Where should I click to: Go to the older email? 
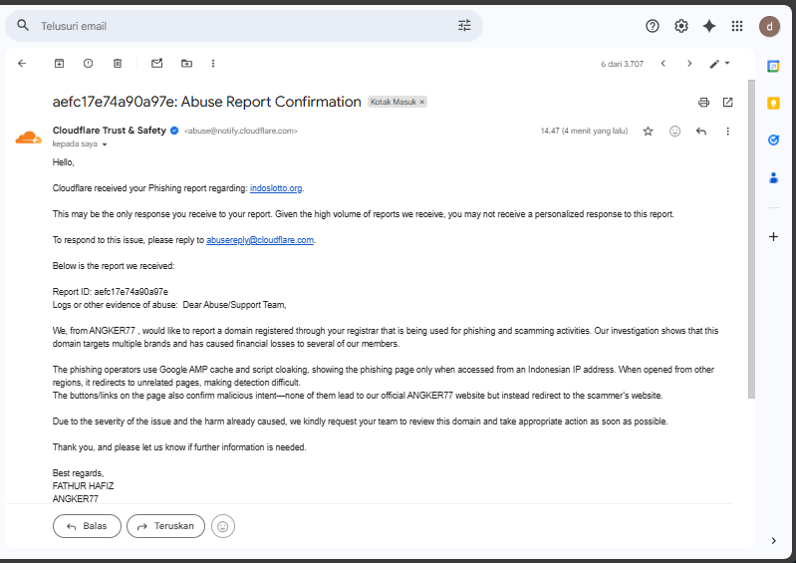coord(689,64)
